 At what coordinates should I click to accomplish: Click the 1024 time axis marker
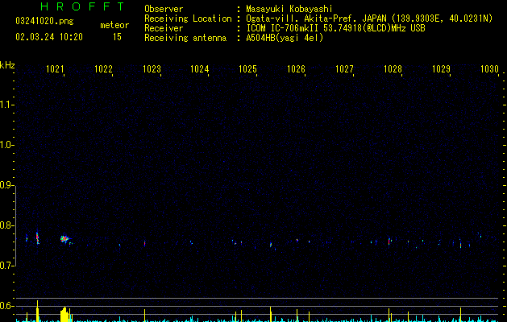(x=200, y=69)
